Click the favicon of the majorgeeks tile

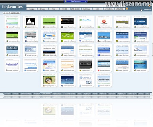click(x=44, y=86)
